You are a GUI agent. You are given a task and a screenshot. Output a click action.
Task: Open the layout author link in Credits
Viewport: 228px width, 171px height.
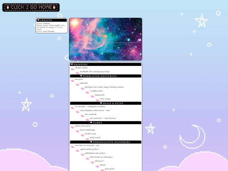[47, 23]
